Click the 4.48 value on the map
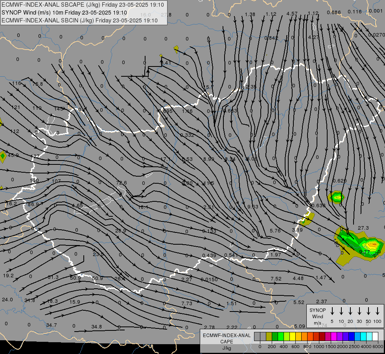 (x=298, y=278)
